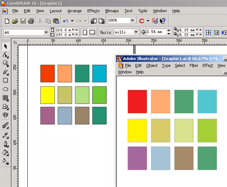The width and height of the screenshot is (227, 187).
Task: Click the duplicate distance x field 6.35
Action: pyautogui.click(x=187, y=30)
